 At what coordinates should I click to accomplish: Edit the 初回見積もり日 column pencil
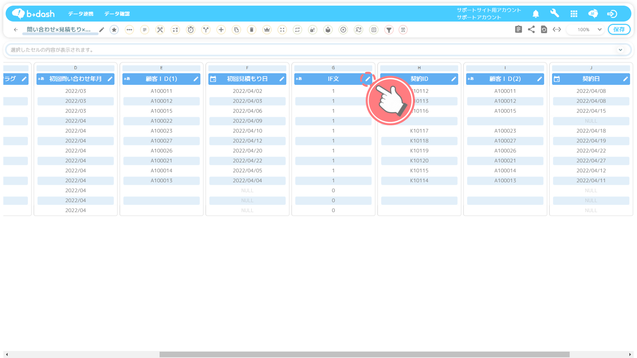click(282, 79)
